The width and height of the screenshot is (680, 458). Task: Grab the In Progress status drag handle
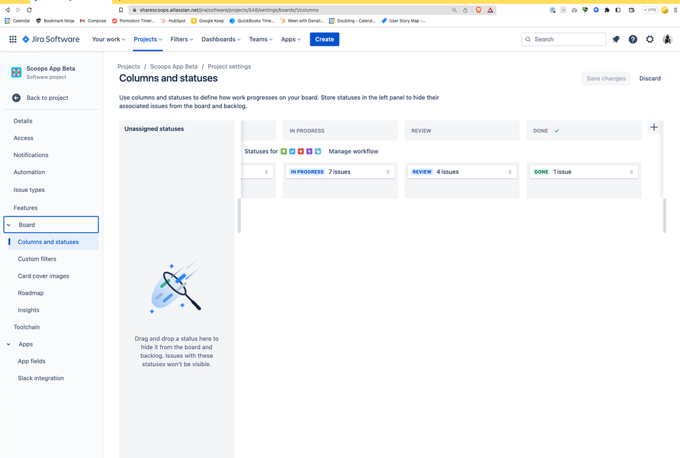click(388, 171)
